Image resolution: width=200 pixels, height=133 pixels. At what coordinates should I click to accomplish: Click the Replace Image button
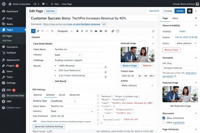pos(130,65)
